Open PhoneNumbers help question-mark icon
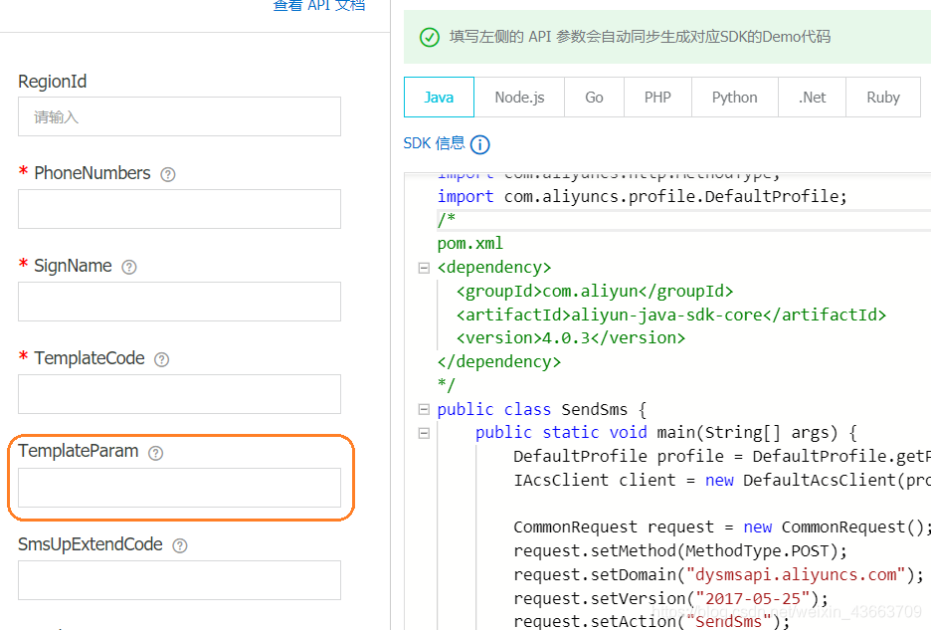Image resolution: width=931 pixels, height=630 pixels. coord(168,175)
